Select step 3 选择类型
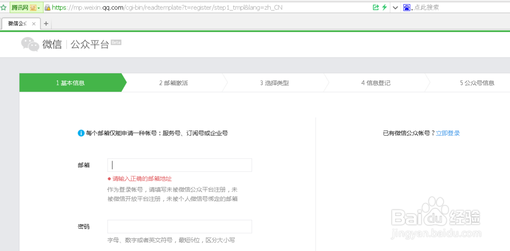This screenshot has height=251, width=510. coord(274,83)
